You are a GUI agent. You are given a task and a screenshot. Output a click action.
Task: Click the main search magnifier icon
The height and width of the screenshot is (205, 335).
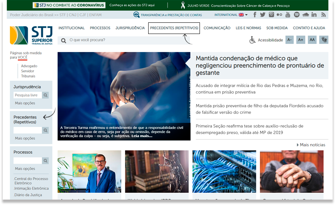coord(63,41)
